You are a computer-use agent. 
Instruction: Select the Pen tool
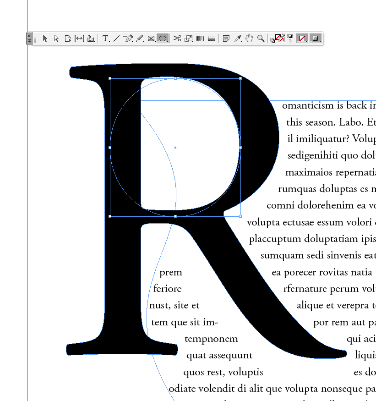tap(128, 38)
